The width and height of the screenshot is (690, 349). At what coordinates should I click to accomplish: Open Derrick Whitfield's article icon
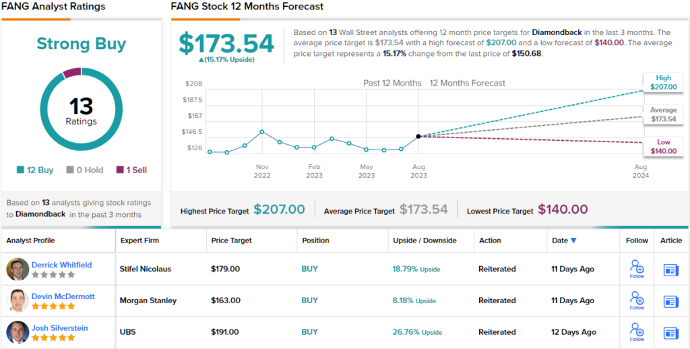[671, 269]
